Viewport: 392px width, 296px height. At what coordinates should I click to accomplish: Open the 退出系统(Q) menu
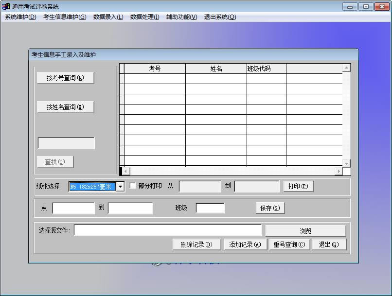pos(220,17)
